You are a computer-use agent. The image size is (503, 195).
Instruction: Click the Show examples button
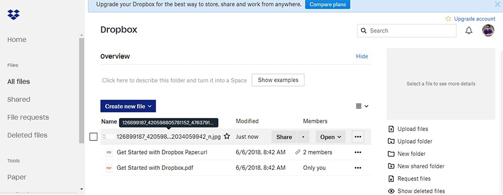[278, 80]
